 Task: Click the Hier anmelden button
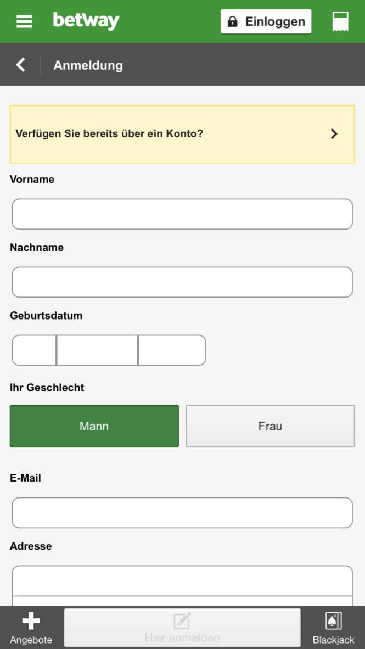coord(182,628)
